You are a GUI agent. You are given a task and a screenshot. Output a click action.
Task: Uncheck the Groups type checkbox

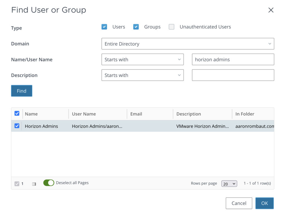pos(136,27)
